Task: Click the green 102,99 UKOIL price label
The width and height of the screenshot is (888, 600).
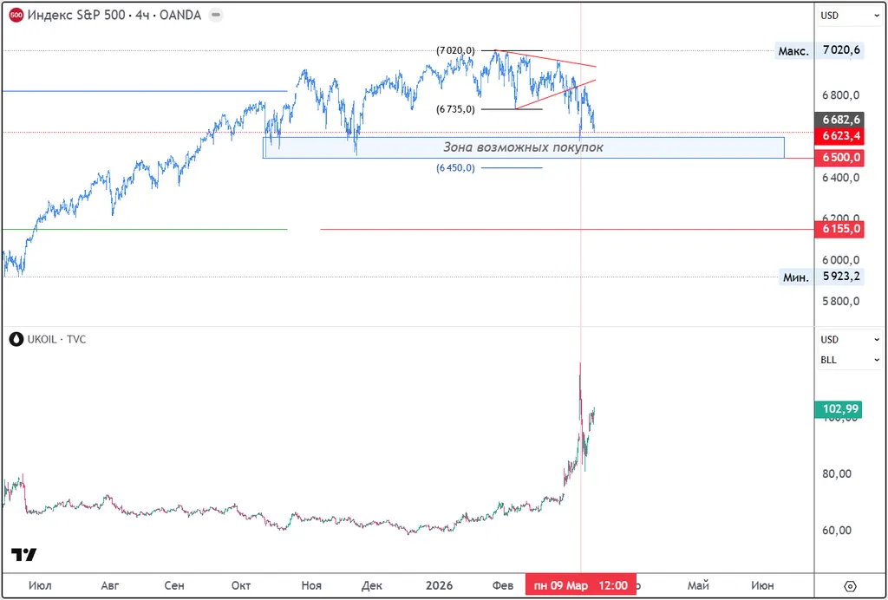Action: tap(838, 409)
